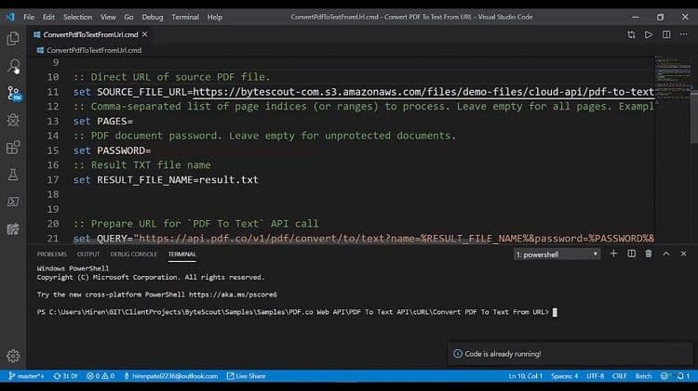Switch to the PROBLEMS panel tab
This screenshot has height=391, width=698.
[51, 254]
